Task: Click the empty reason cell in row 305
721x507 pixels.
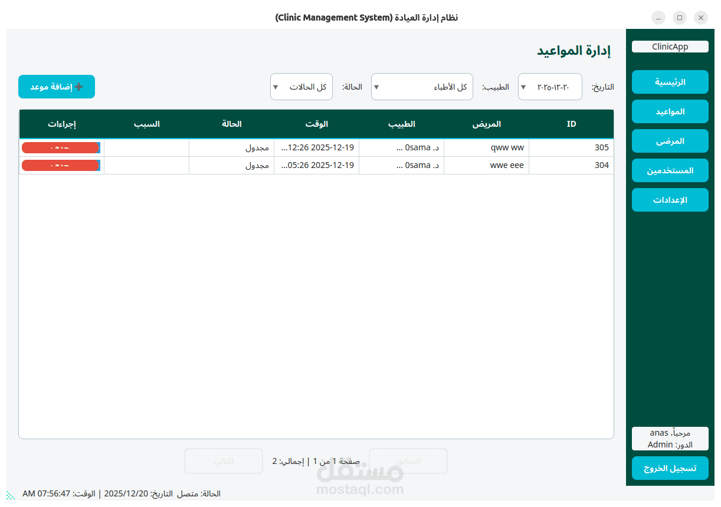Action: [x=147, y=148]
